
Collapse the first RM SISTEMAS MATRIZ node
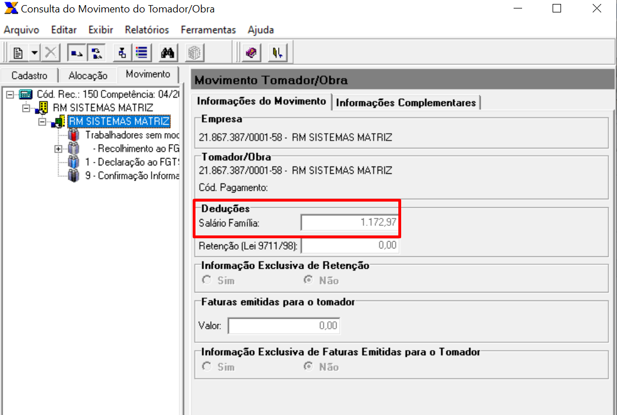25,108
